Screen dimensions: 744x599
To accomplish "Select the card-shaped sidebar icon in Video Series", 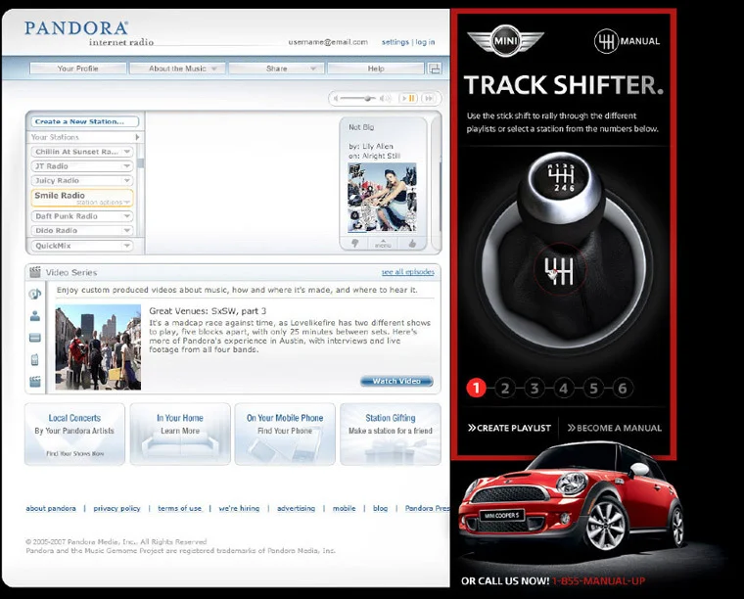I will (35, 338).
